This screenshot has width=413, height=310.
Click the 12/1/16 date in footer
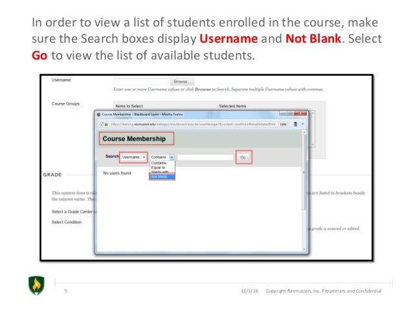(249, 291)
